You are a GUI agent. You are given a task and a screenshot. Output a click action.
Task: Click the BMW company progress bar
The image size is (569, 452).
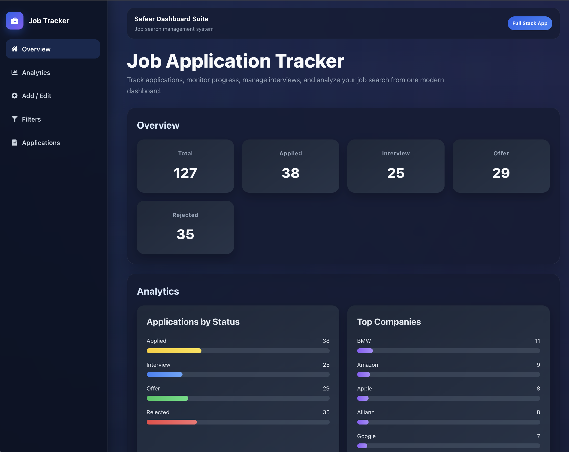(448, 351)
